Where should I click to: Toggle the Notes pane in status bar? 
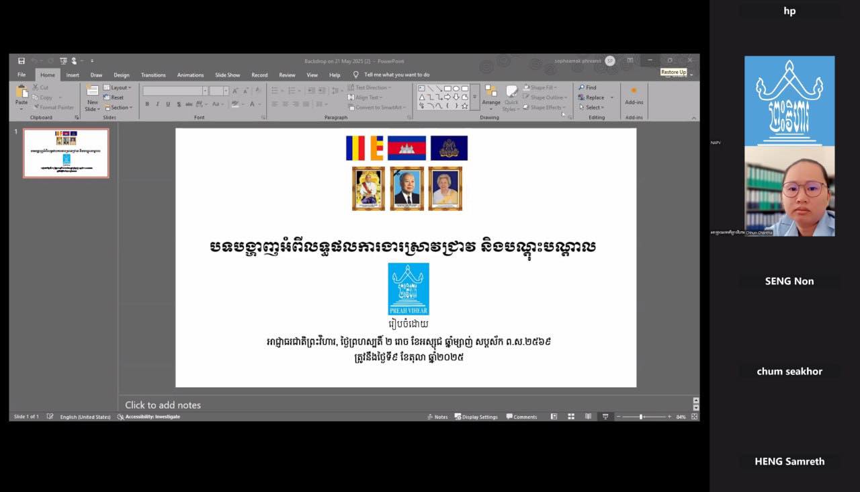click(437, 417)
